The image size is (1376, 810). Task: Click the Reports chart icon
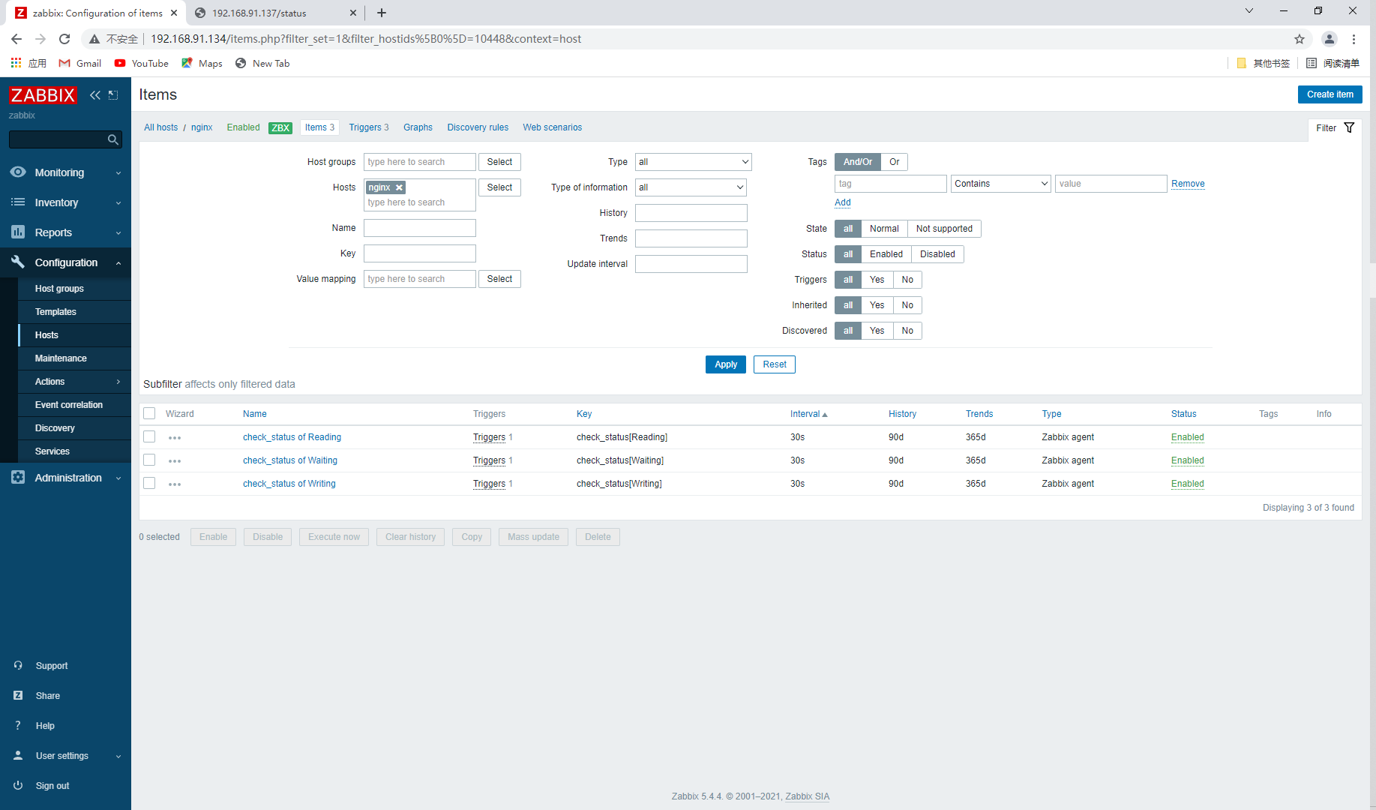[18, 232]
